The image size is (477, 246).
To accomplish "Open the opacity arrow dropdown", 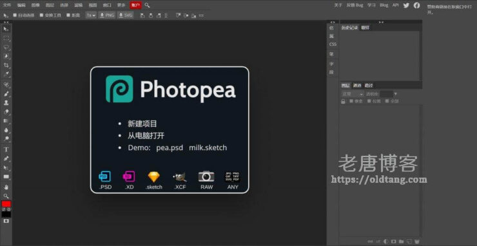I will click(x=396, y=94).
